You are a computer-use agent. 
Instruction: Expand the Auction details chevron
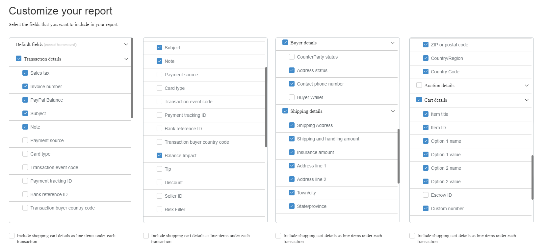[x=527, y=86]
